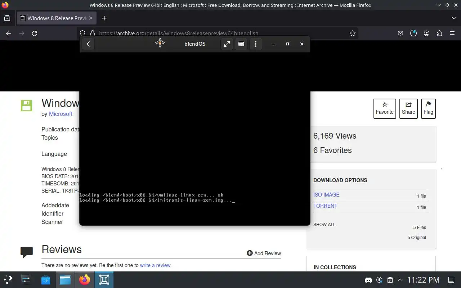The height and width of the screenshot is (288, 461).
Task: Click the tracking protection shield icon
Action: (x=82, y=33)
